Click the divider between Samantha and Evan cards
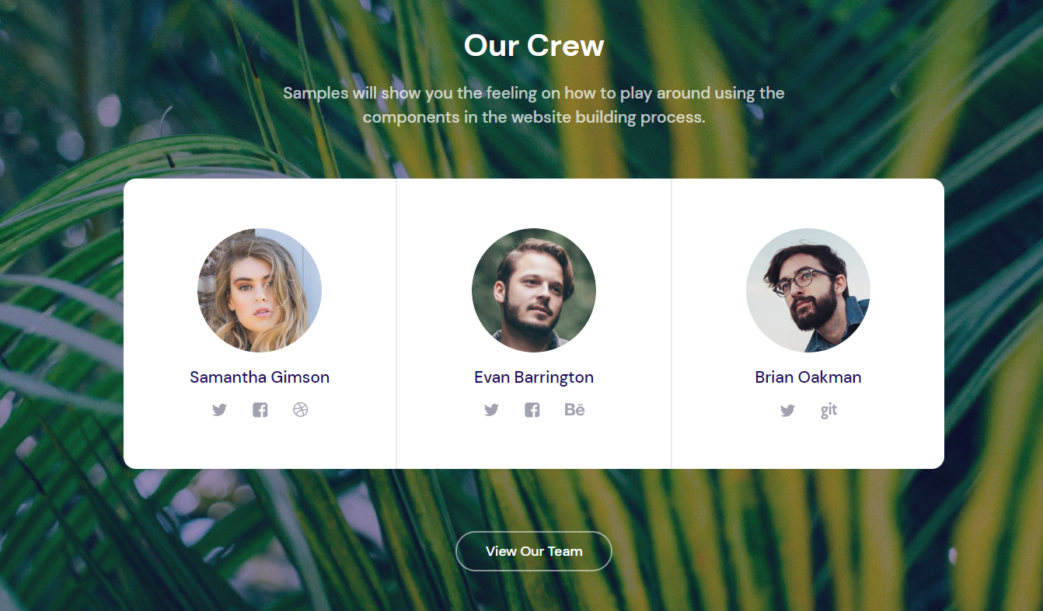 [x=396, y=324]
